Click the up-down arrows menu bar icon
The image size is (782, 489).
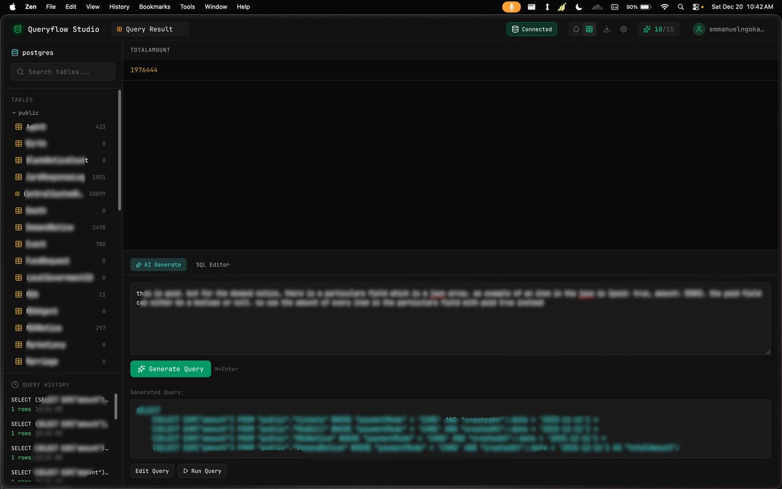[547, 7]
